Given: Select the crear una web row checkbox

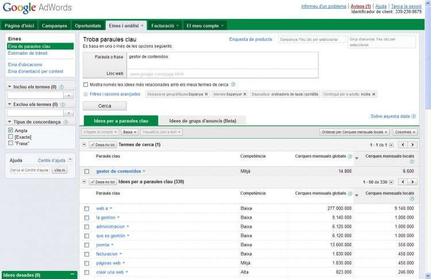Looking at the screenshot, I should 87,273.
